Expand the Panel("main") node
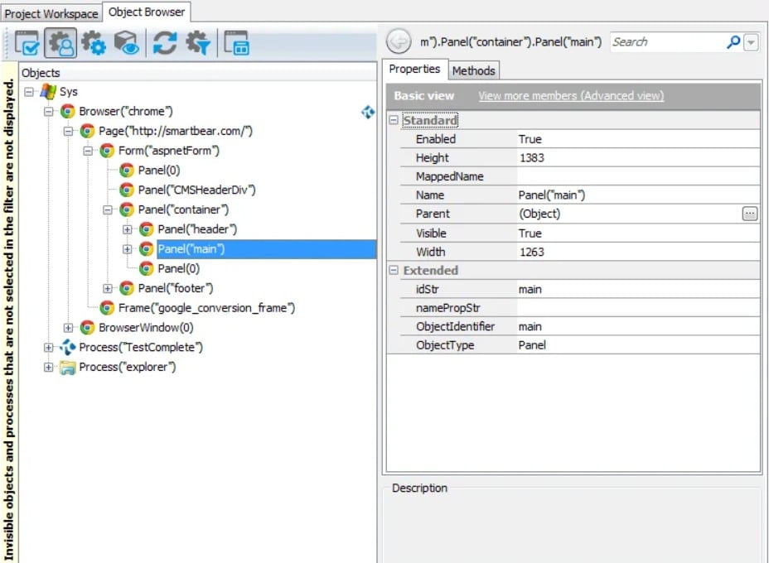This screenshot has width=769, height=563. pyautogui.click(x=127, y=249)
